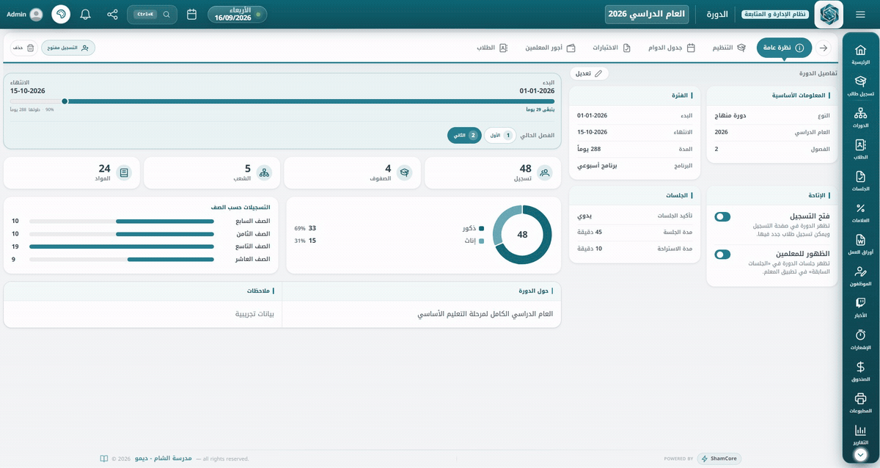Viewport: 880px width, 468px height.
Task: Open العام الدراسي 2026 course selector
Action: click(x=648, y=14)
